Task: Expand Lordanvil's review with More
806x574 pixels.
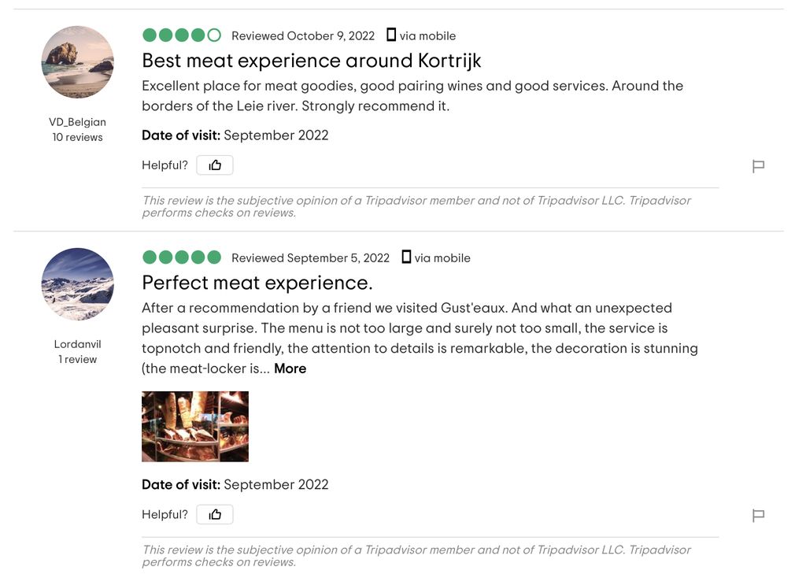Action: pos(290,368)
